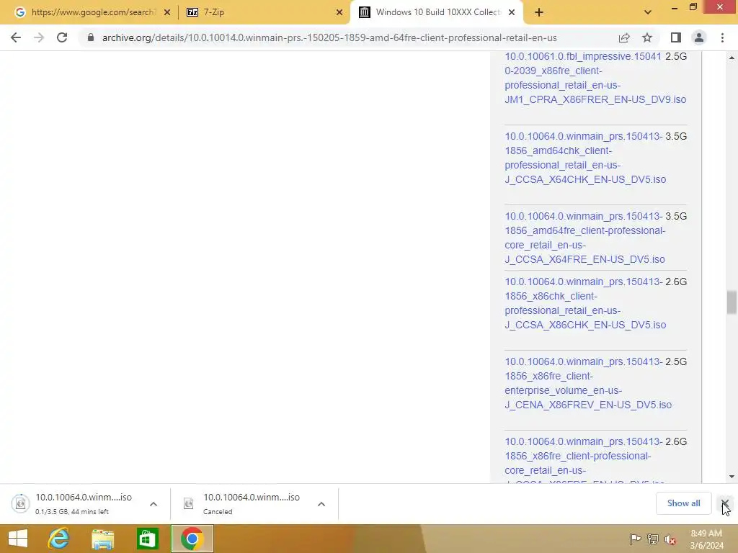Open the 10.0.10061.0 fbl_impressive x86fre ISO link
This screenshot has height=553, width=738.
click(x=595, y=78)
